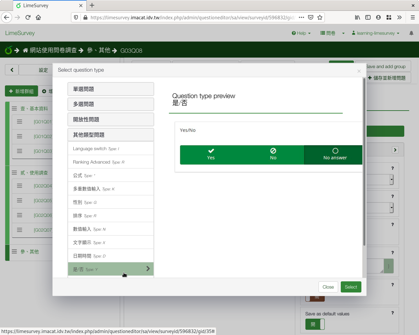Close the LimeSurvey browser tab

(81, 6)
